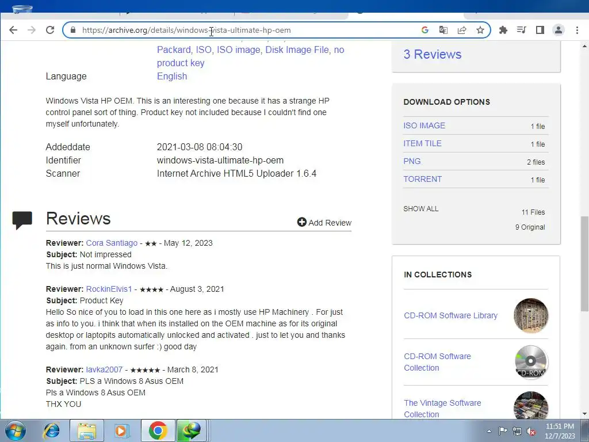Open the CD-ROM Software Library collection
Screen dimensions: 589x442
[450, 315]
